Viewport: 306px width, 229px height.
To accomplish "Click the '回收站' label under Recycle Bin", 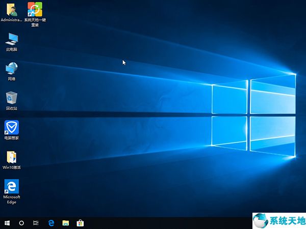I will (11, 108).
